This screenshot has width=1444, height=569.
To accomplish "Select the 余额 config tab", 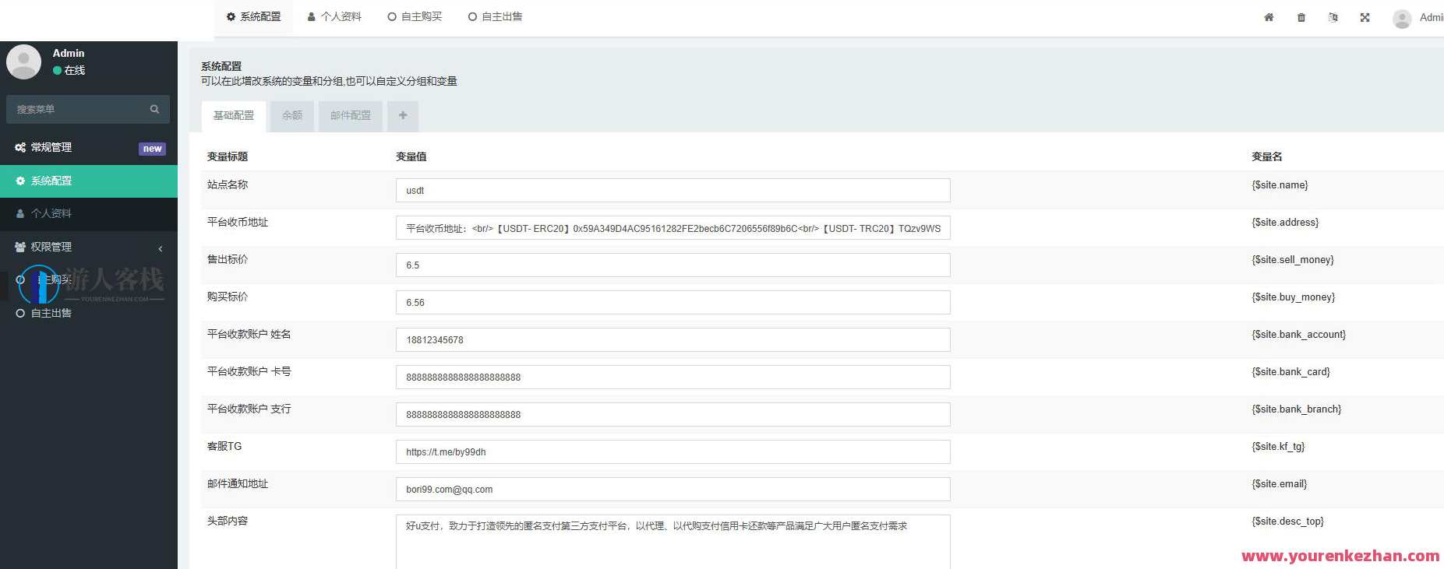I will 292,116.
